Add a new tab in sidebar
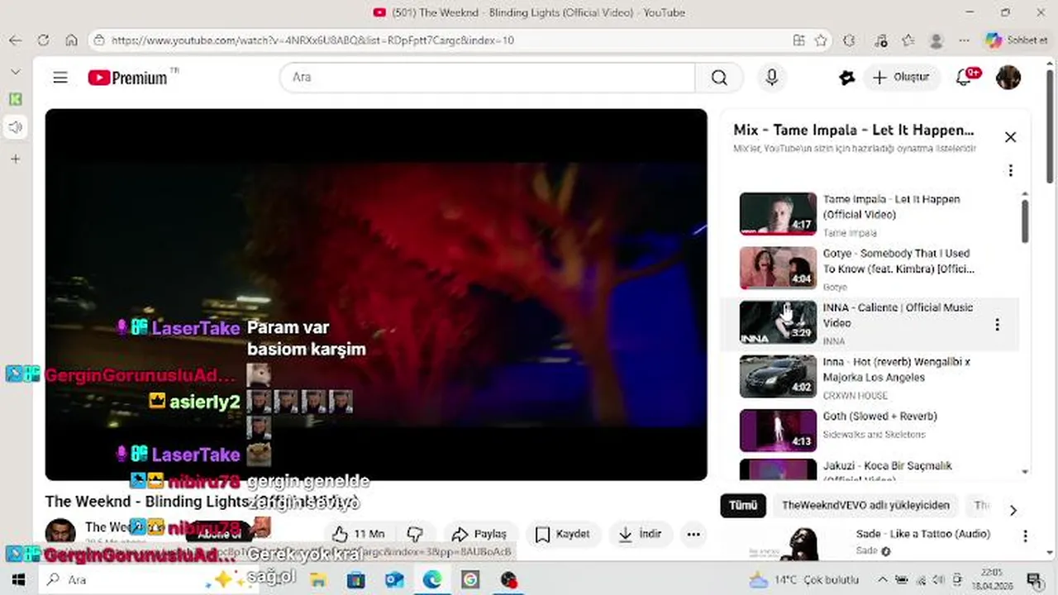 click(x=15, y=159)
